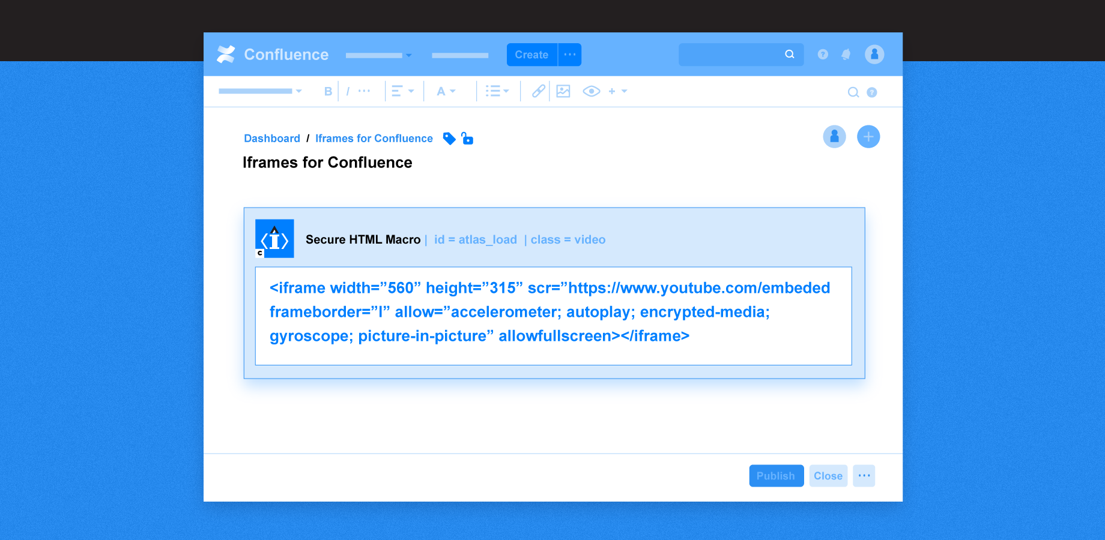The width and height of the screenshot is (1105, 540).
Task: Open more formatting options ellipsis
Action: pyautogui.click(x=364, y=91)
